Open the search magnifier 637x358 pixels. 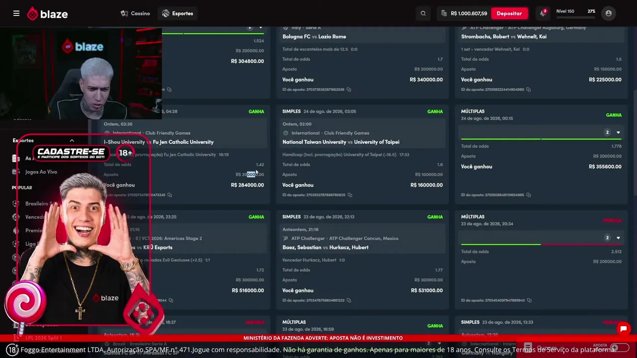(x=423, y=13)
